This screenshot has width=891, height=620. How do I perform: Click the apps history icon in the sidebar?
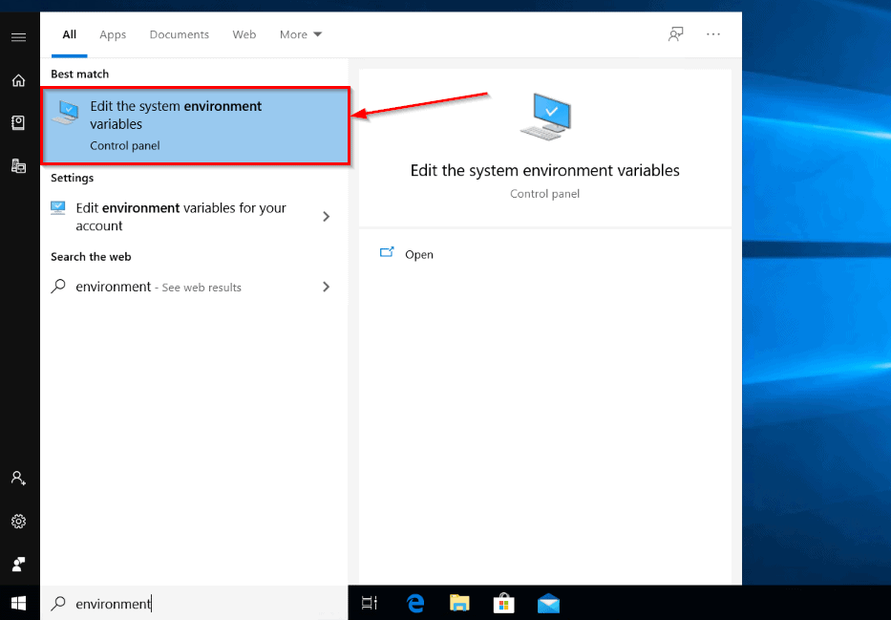[19, 164]
